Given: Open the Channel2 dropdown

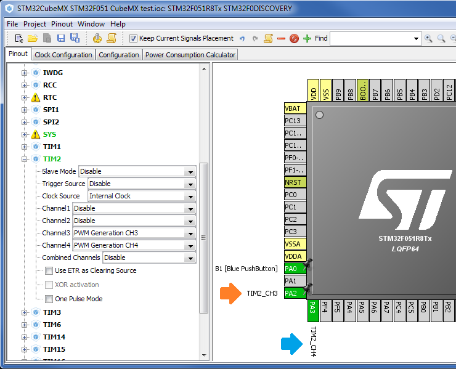Looking at the screenshot, I should tap(134, 221).
